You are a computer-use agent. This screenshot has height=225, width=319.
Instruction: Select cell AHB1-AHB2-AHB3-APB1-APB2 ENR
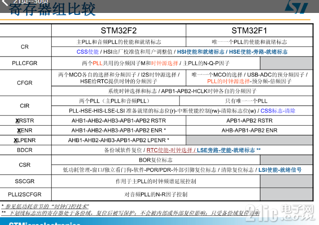point(119,130)
